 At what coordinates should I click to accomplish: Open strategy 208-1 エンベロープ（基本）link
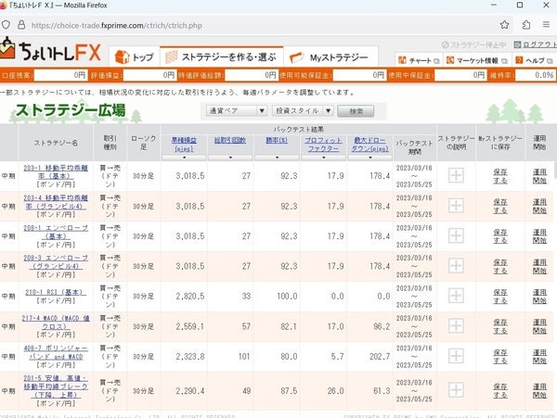coord(56,233)
